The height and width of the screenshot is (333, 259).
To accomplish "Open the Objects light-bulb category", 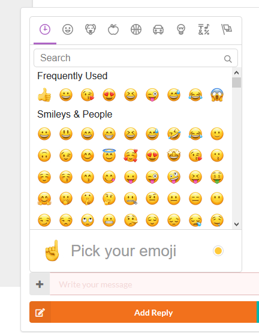I will tap(181, 29).
